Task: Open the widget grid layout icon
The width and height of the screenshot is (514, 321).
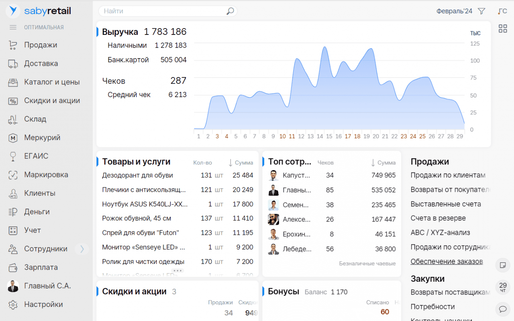Action: click(503, 28)
